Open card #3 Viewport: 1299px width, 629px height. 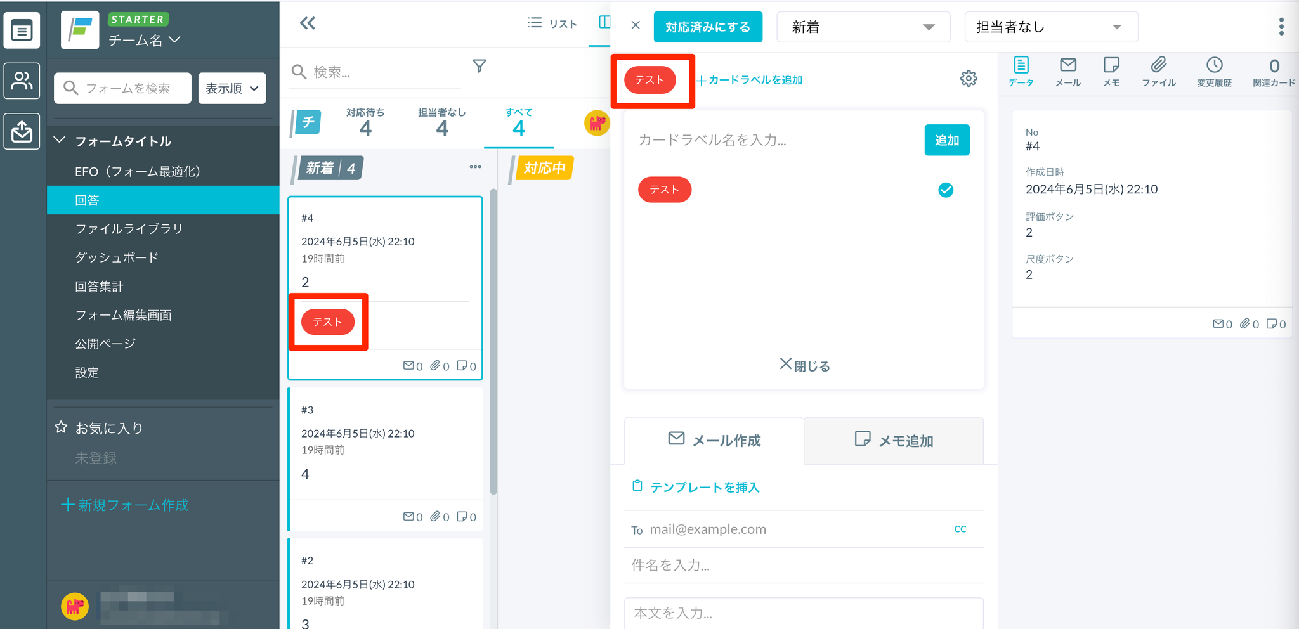pyautogui.click(x=386, y=459)
